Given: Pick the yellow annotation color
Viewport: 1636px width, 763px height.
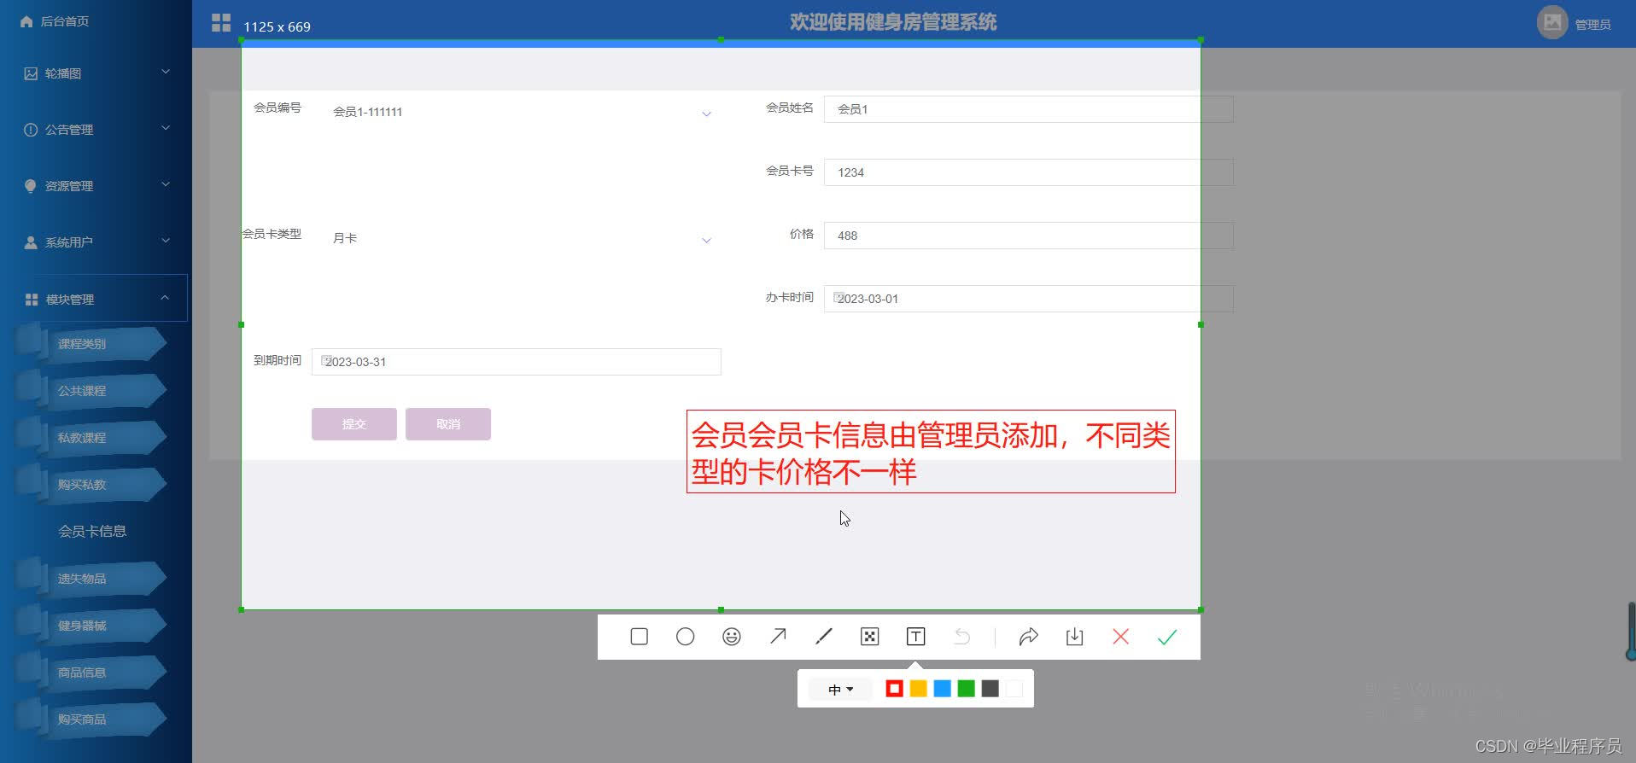Looking at the screenshot, I should [918, 689].
